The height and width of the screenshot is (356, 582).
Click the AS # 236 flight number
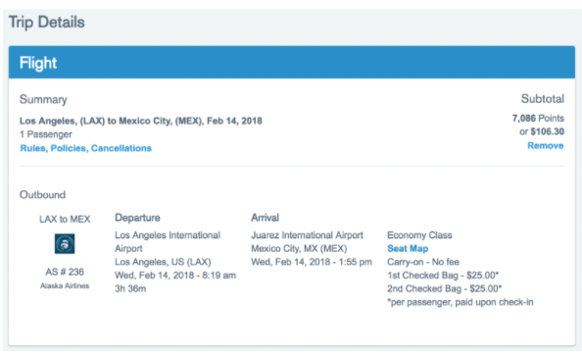pyautogui.click(x=65, y=272)
